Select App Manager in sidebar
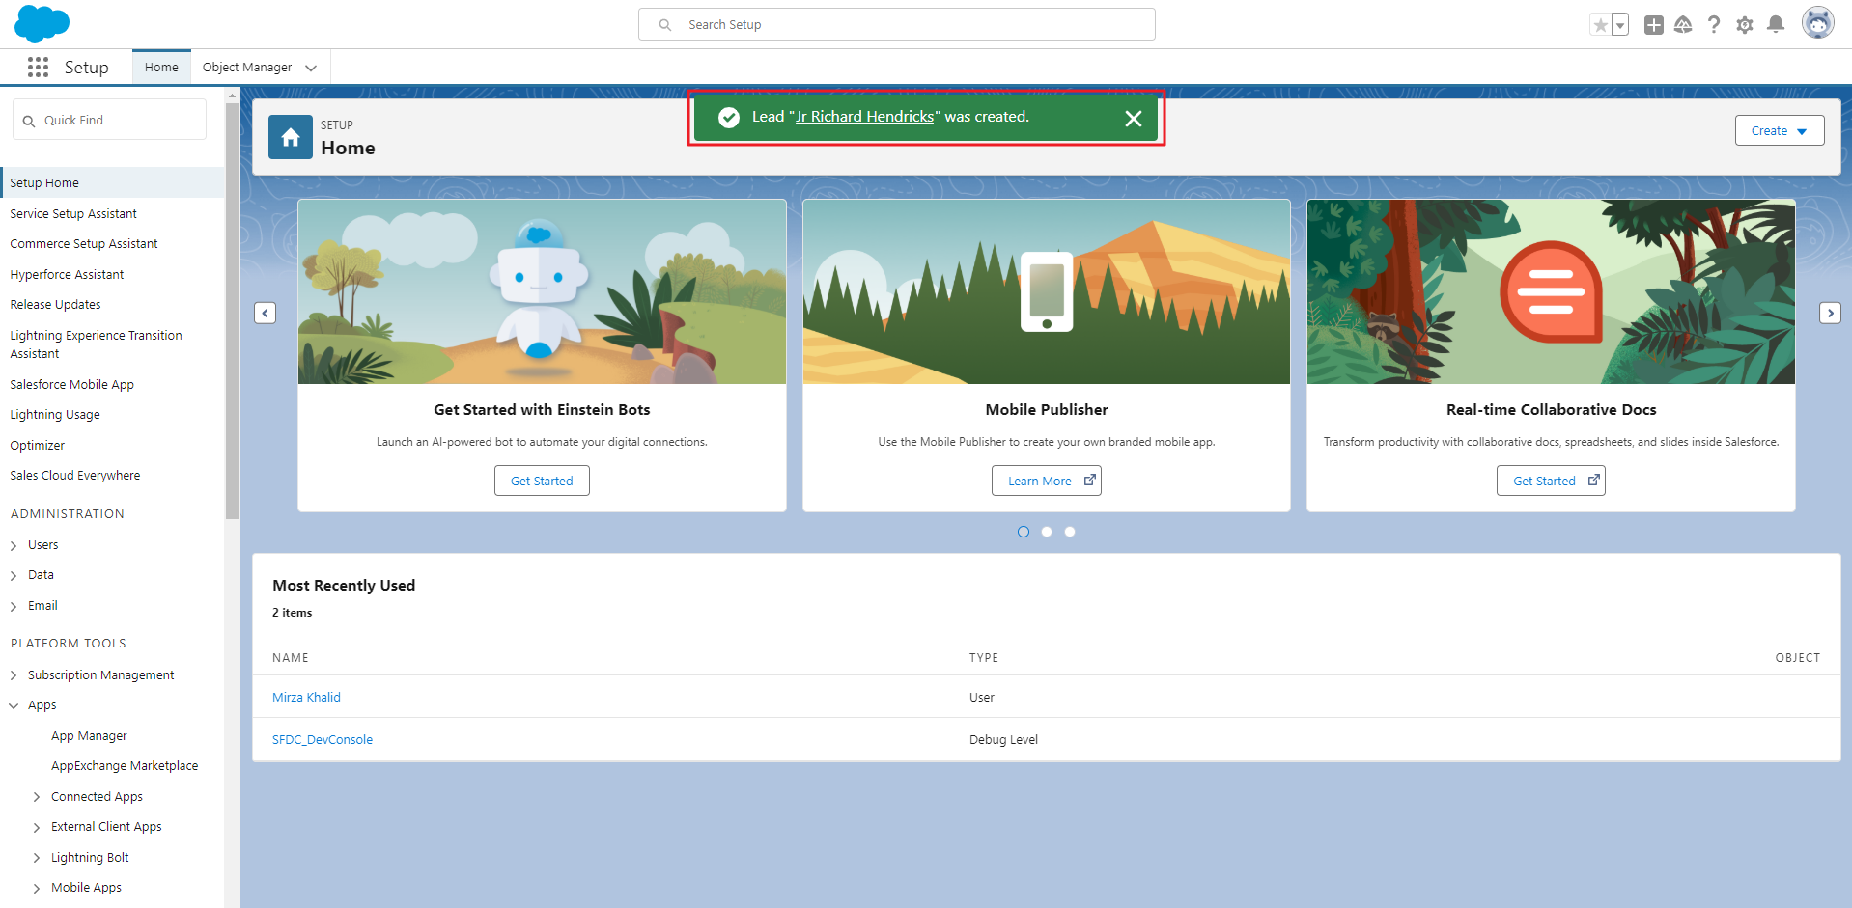Screen dimensions: 1852x908 tap(89, 735)
